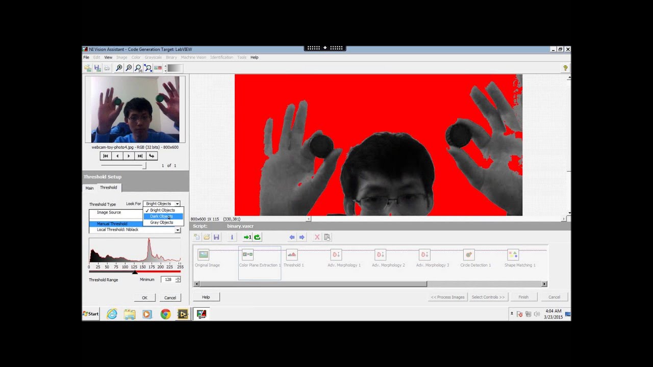653x367 pixels.
Task: Click the clipboard paste step icon
Action: (327, 237)
